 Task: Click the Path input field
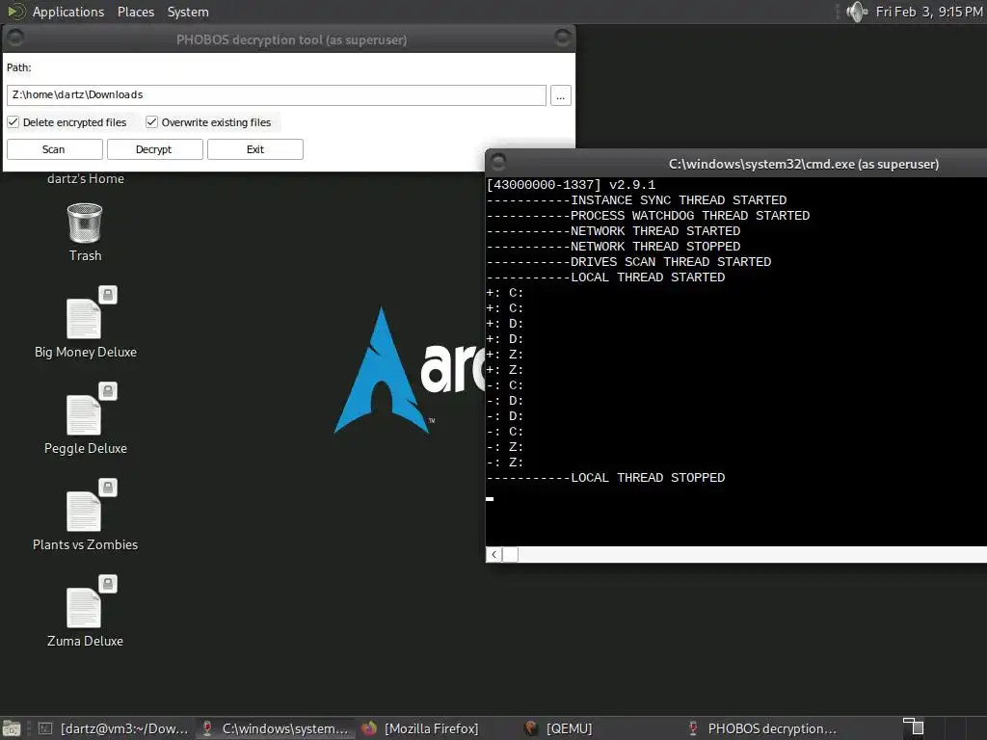pyautogui.click(x=277, y=95)
